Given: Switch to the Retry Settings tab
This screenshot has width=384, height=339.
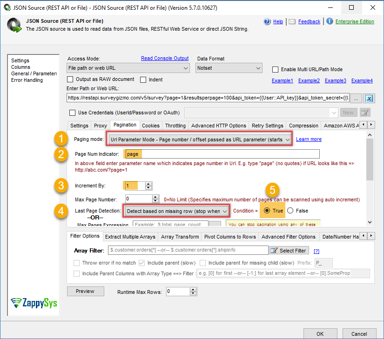Looking at the screenshot, I should coord(268,126).
